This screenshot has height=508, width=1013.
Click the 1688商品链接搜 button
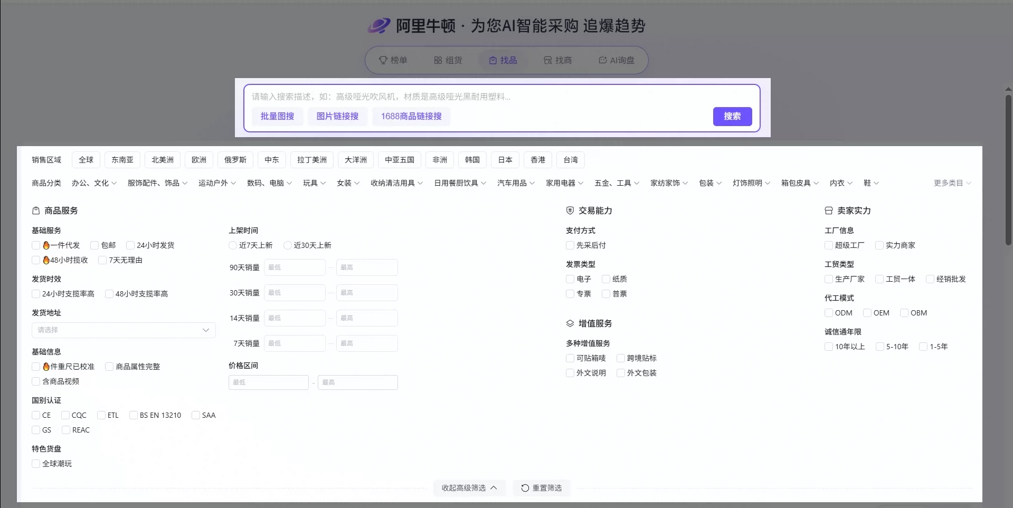[411, 116]
